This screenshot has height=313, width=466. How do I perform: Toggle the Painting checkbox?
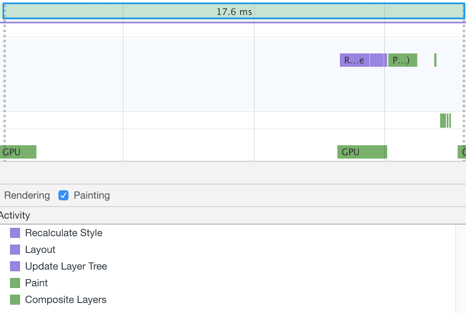click(x=63, y=195)
